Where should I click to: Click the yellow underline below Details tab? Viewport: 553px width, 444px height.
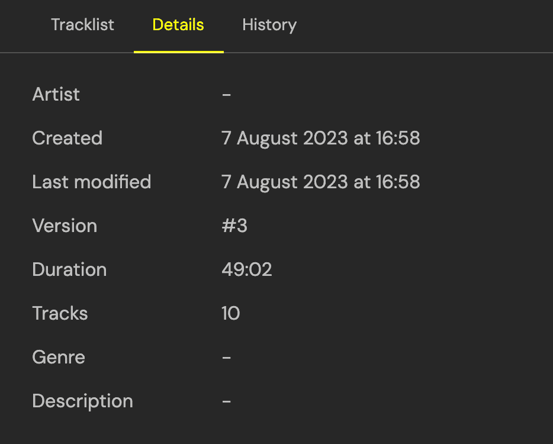(178, 52)
